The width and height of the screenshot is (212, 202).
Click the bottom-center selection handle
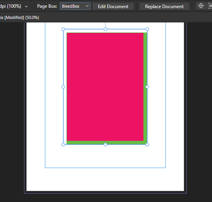click(x=105, y=145)
